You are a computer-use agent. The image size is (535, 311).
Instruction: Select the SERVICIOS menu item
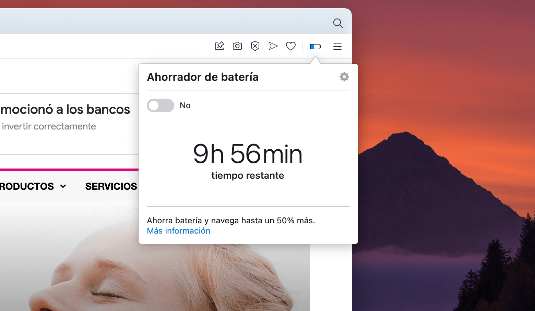tap(111, 186)
